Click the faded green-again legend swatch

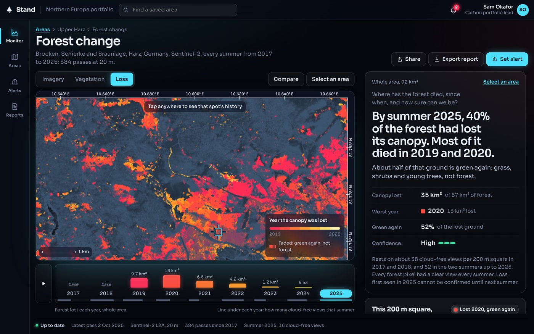pos(272,246)
